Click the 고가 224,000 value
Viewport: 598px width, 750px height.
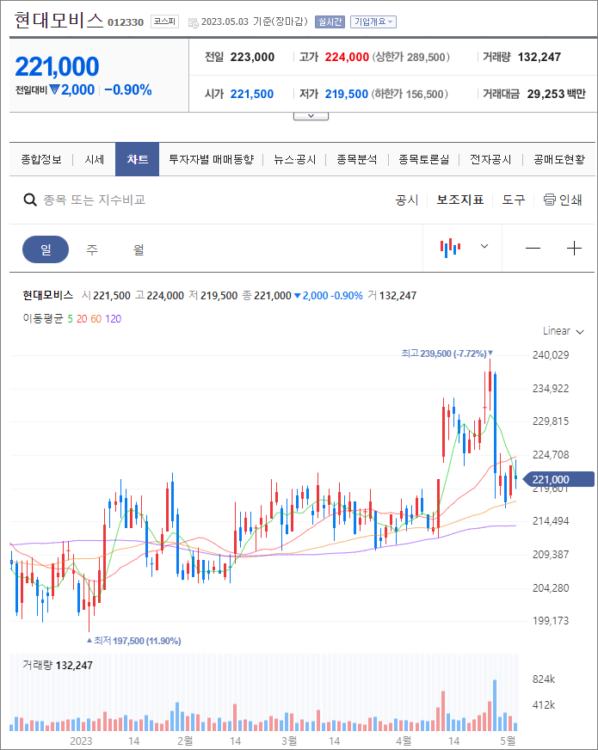[347, 57]
